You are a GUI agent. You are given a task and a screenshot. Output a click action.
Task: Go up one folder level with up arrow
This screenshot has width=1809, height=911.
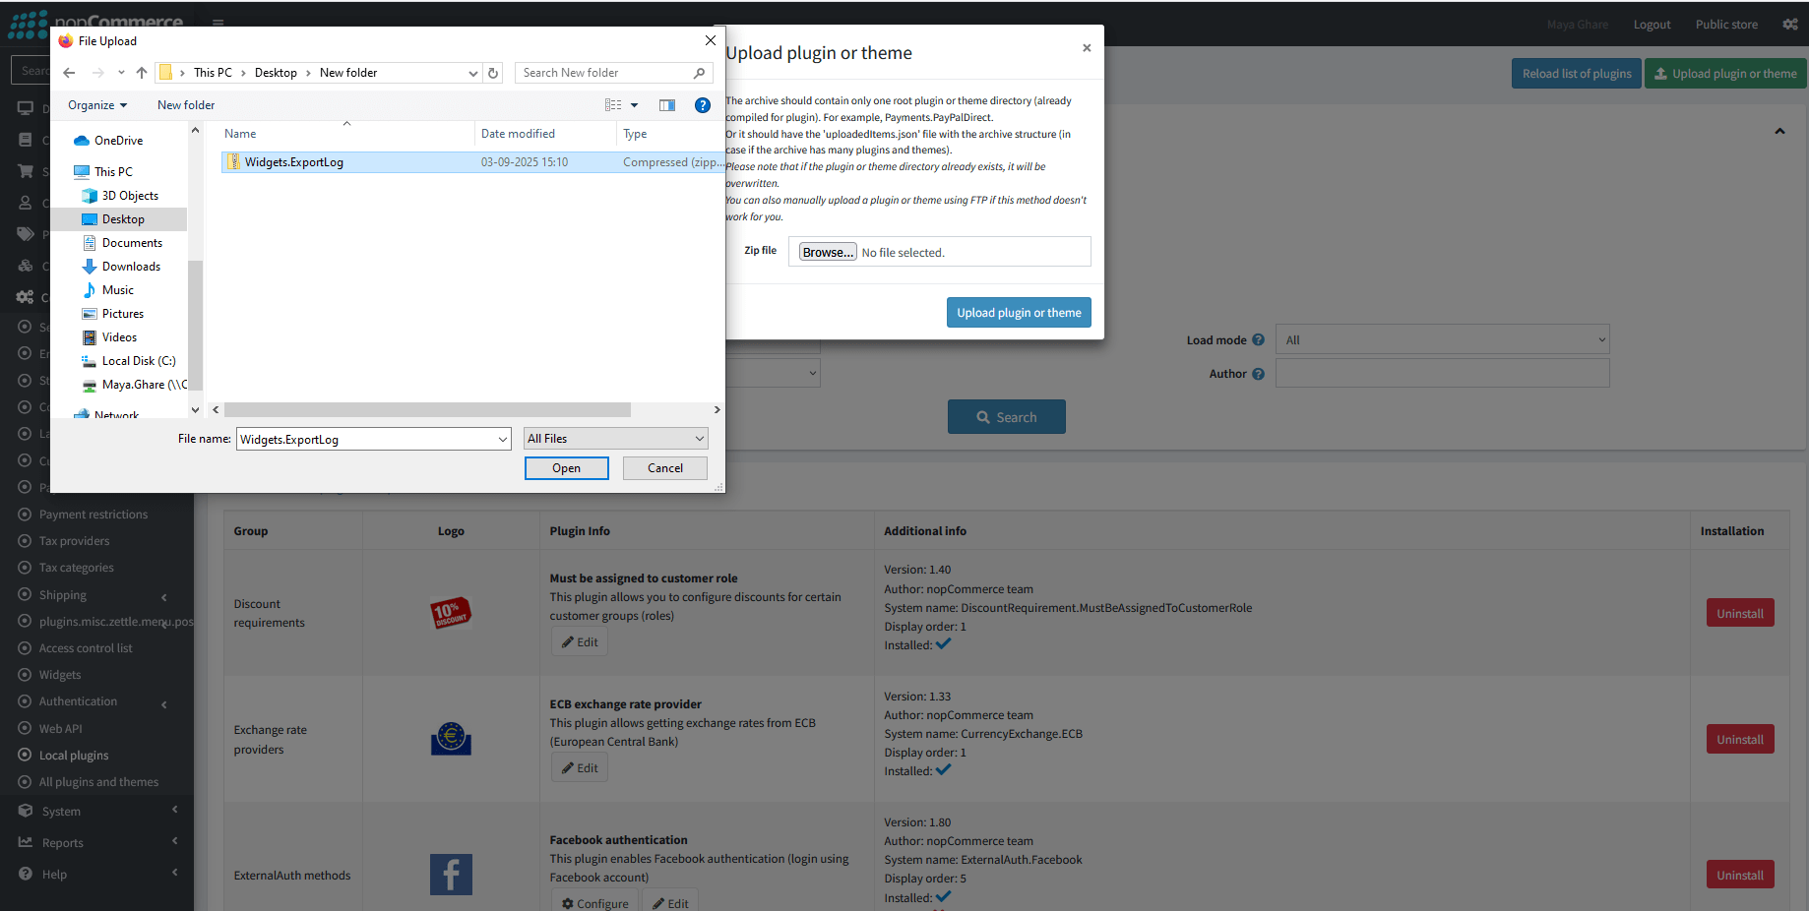tap(142, 73)
